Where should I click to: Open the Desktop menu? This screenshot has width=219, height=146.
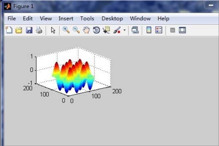pos(112,19)
